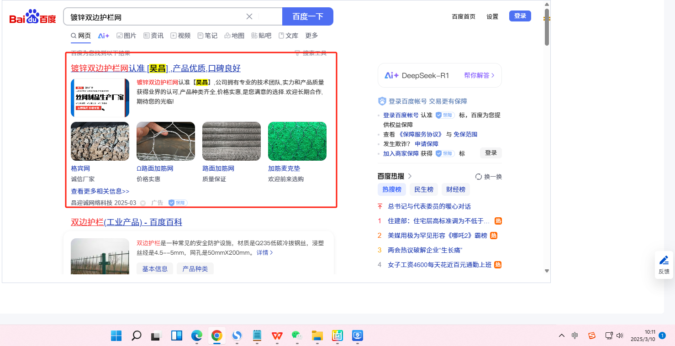Open the 镀锌双边护栏网认准 ad title link
The height and width of the screenshot is (346, 675).
(x=156, y=68)
